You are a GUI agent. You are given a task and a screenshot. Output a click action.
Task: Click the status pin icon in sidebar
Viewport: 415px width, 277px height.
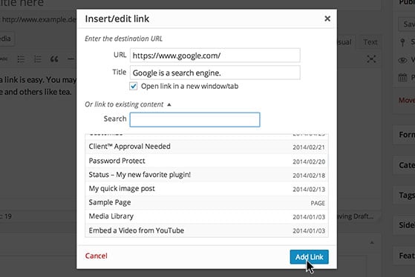(x=402, y=42)
